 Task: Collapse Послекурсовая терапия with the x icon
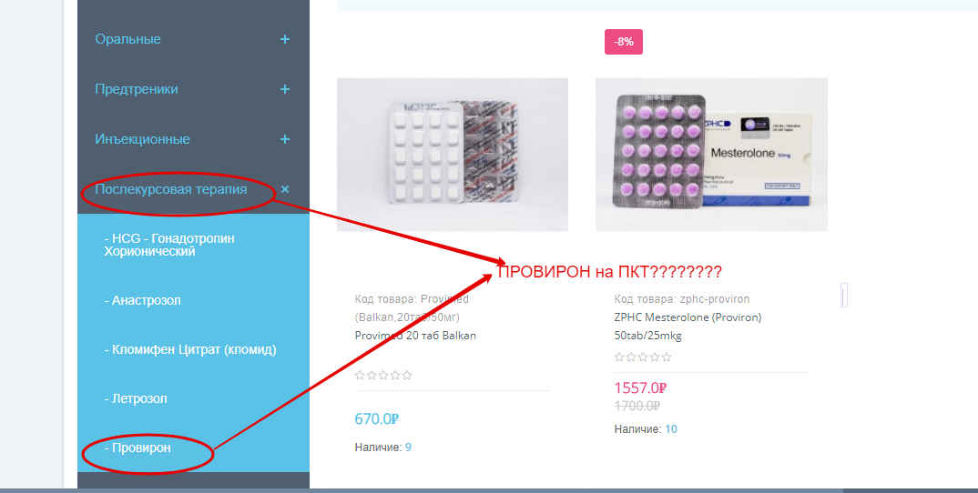[284, 189]
